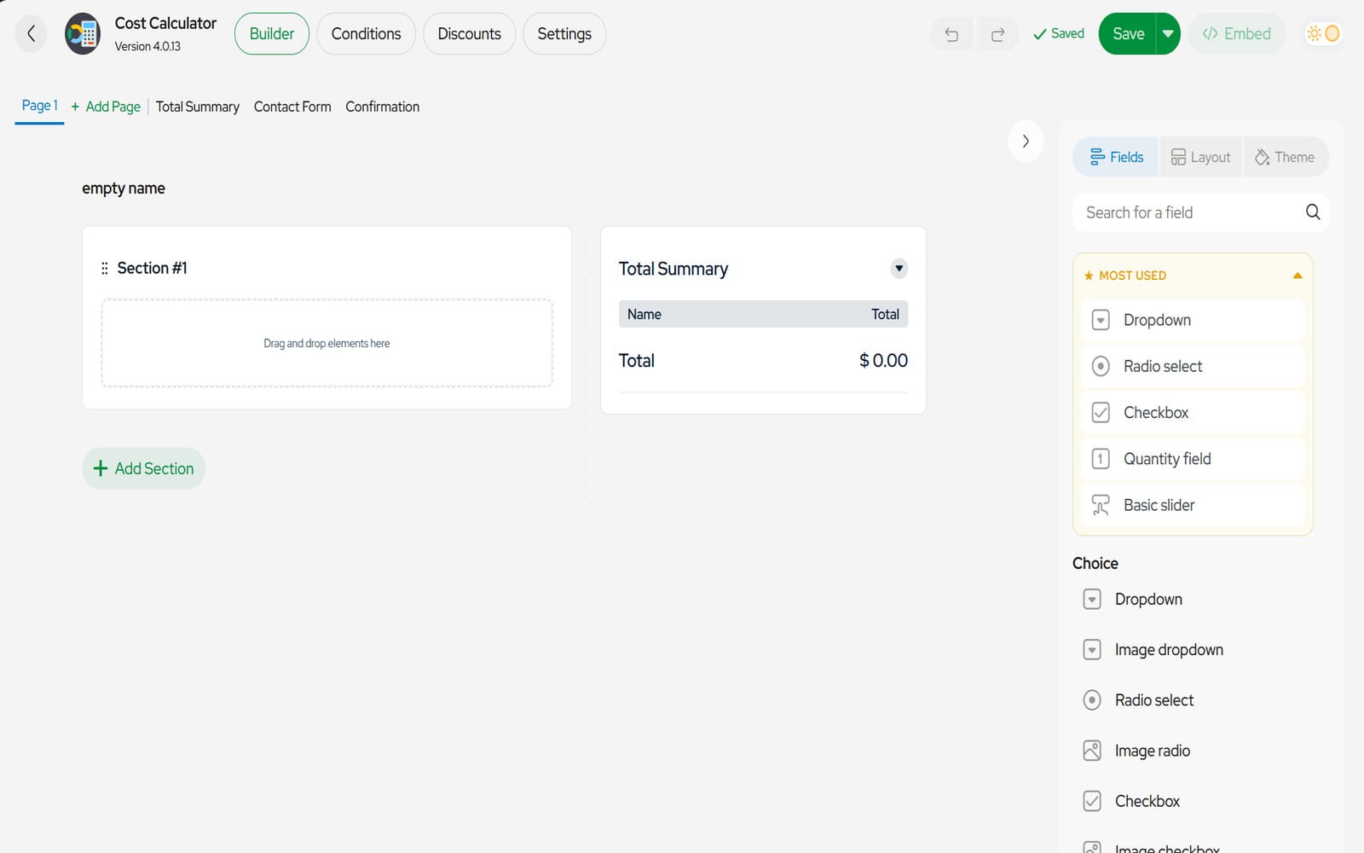Image resolution: width=1364 pixels, height=853 pixels.
Task: Open the Save options dropdown arrow
Action: pos(1168,34)
